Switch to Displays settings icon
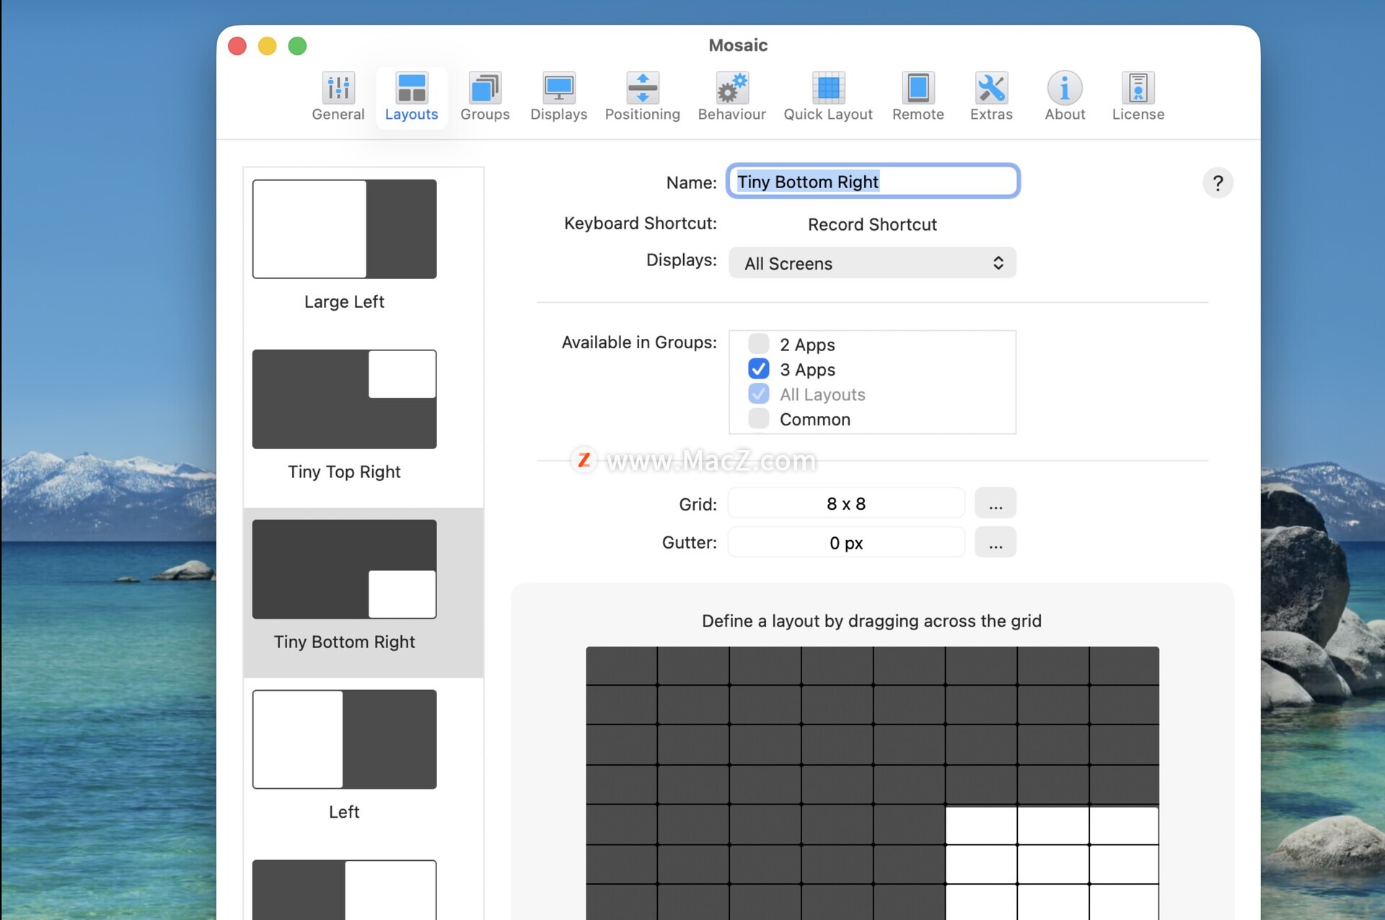This screenshot has width=1385, height=920. [558, 89]
